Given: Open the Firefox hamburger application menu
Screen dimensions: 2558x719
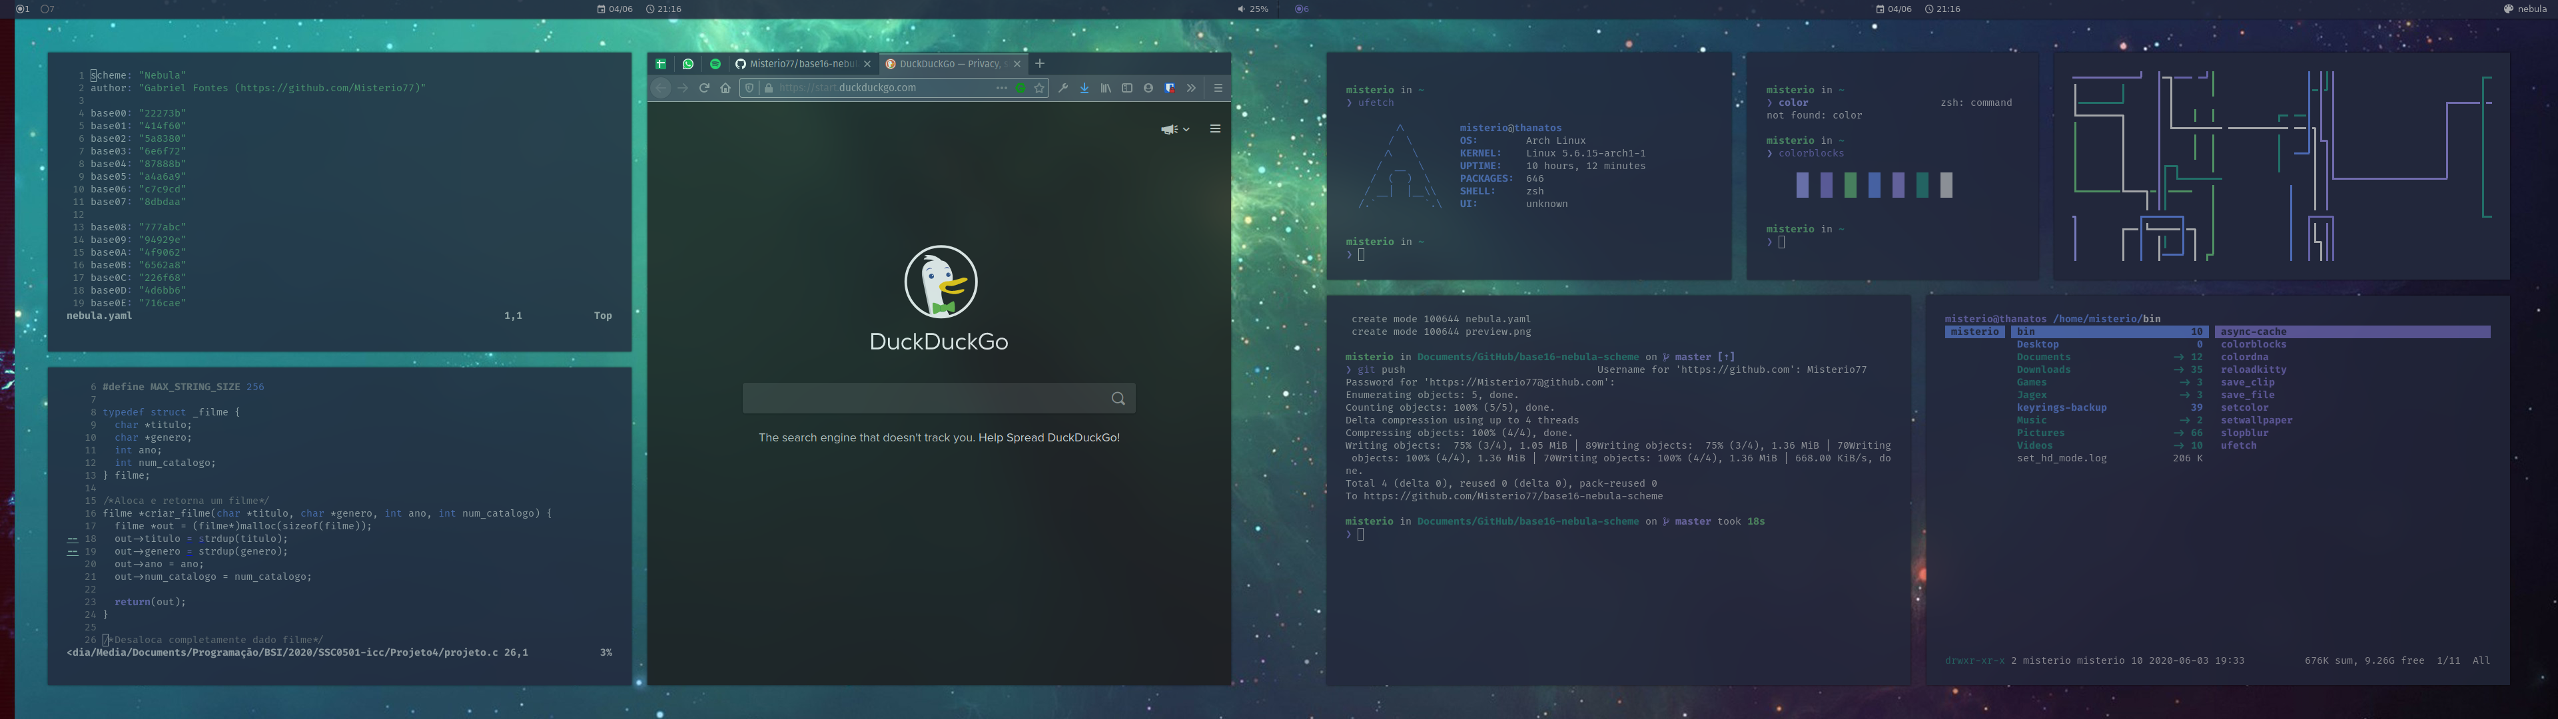Looking at the screenshot, I should coord(1218,89).
